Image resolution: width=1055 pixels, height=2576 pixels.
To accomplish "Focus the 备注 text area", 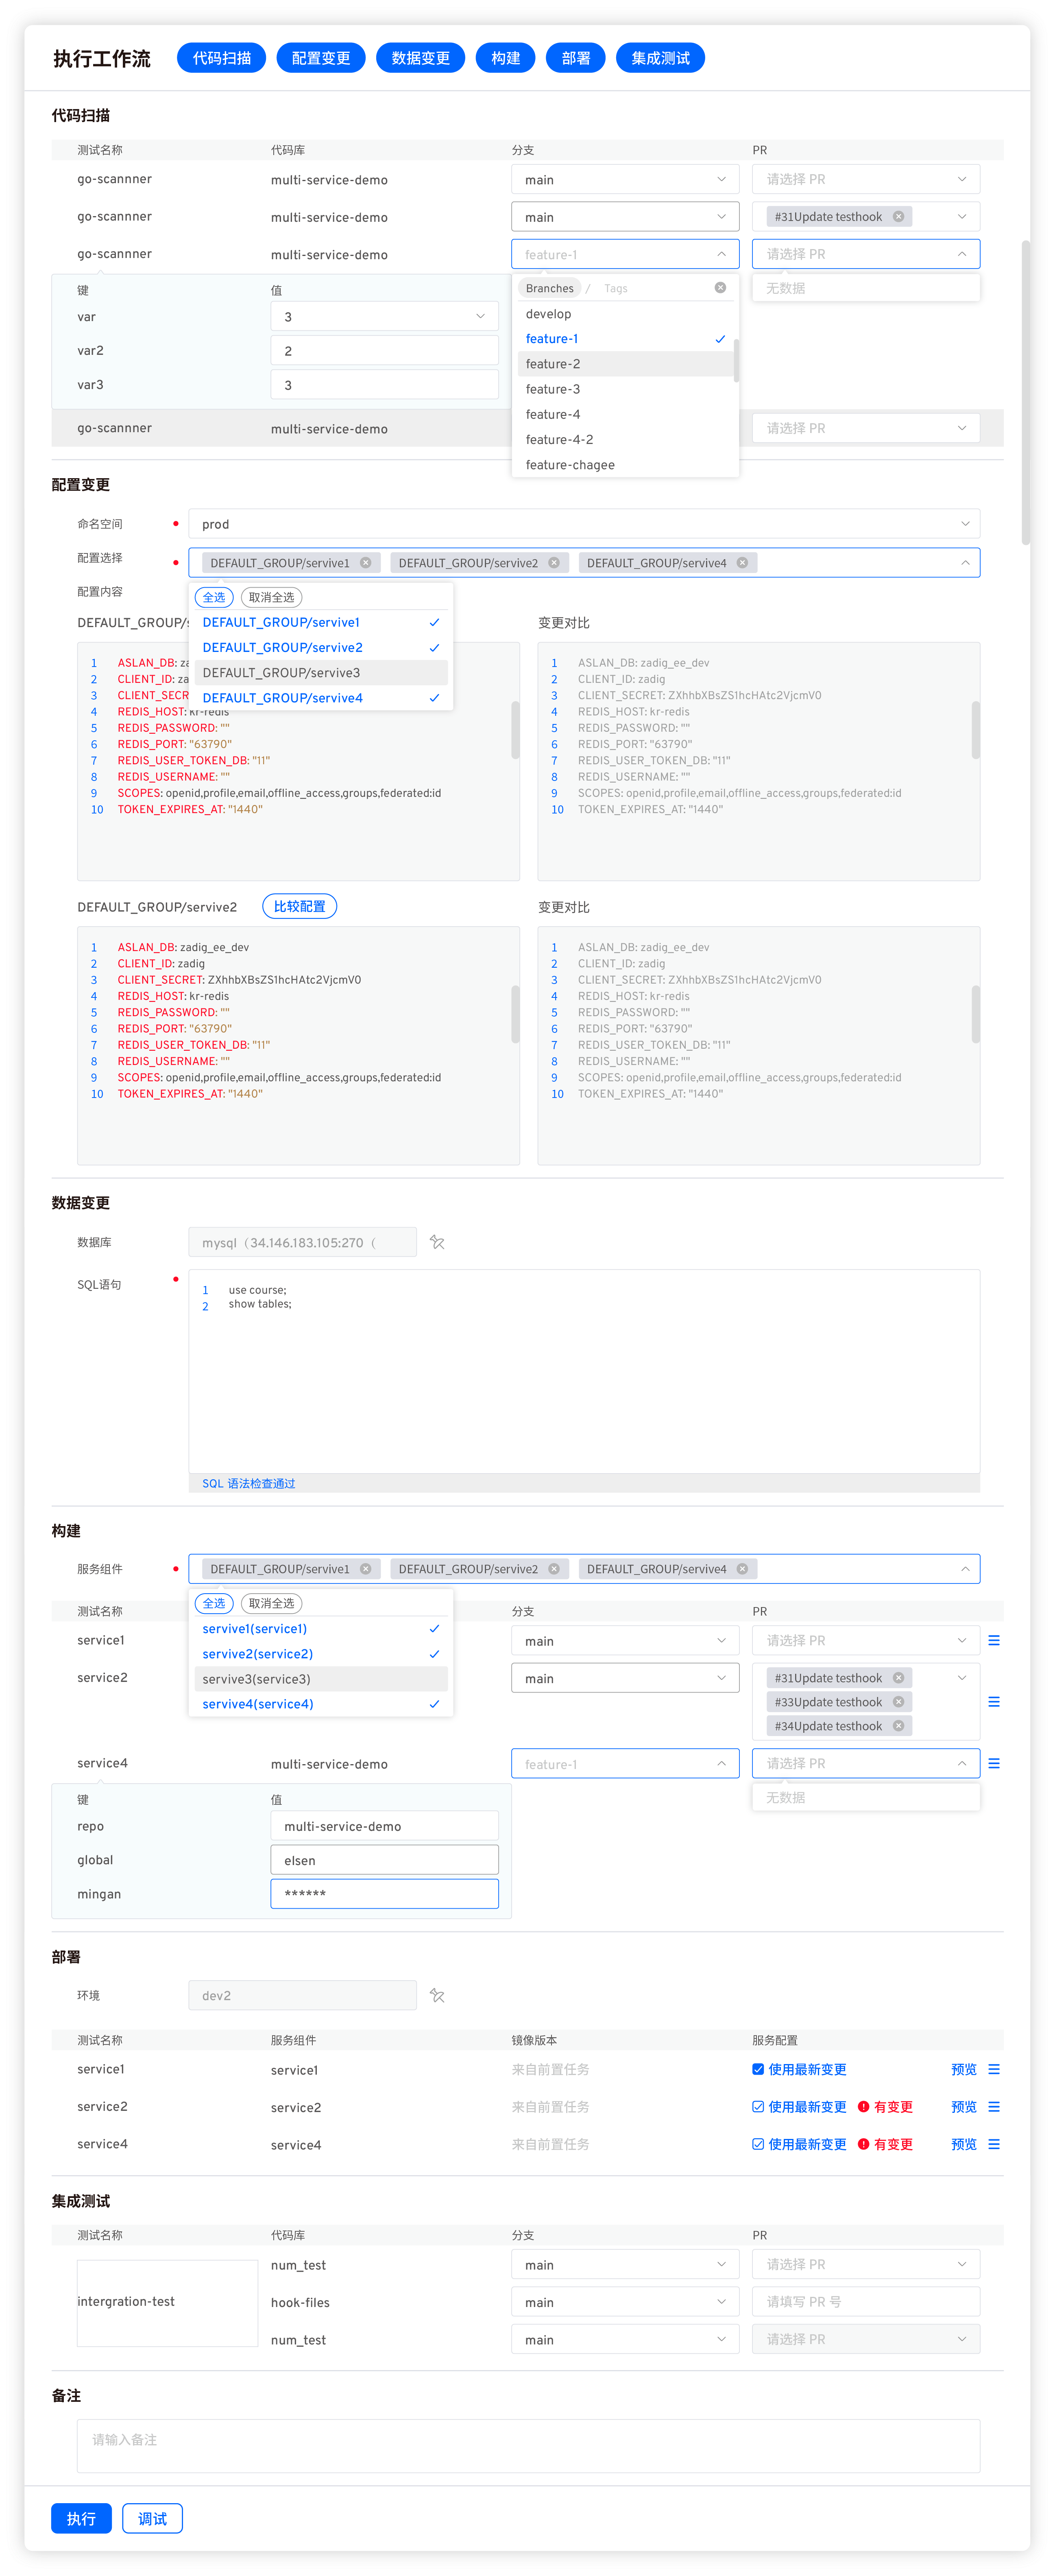I will click(528, 2446).
